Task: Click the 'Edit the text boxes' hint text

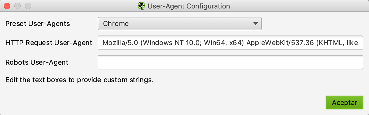Action: (79, 80)
